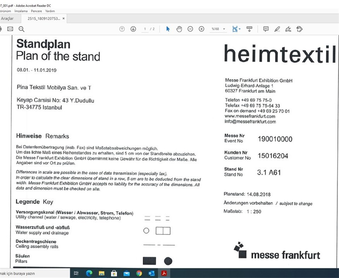The height and width of the screenshot is (278, 339).
Task: Activate the hand pan tool
Action: 179,29
